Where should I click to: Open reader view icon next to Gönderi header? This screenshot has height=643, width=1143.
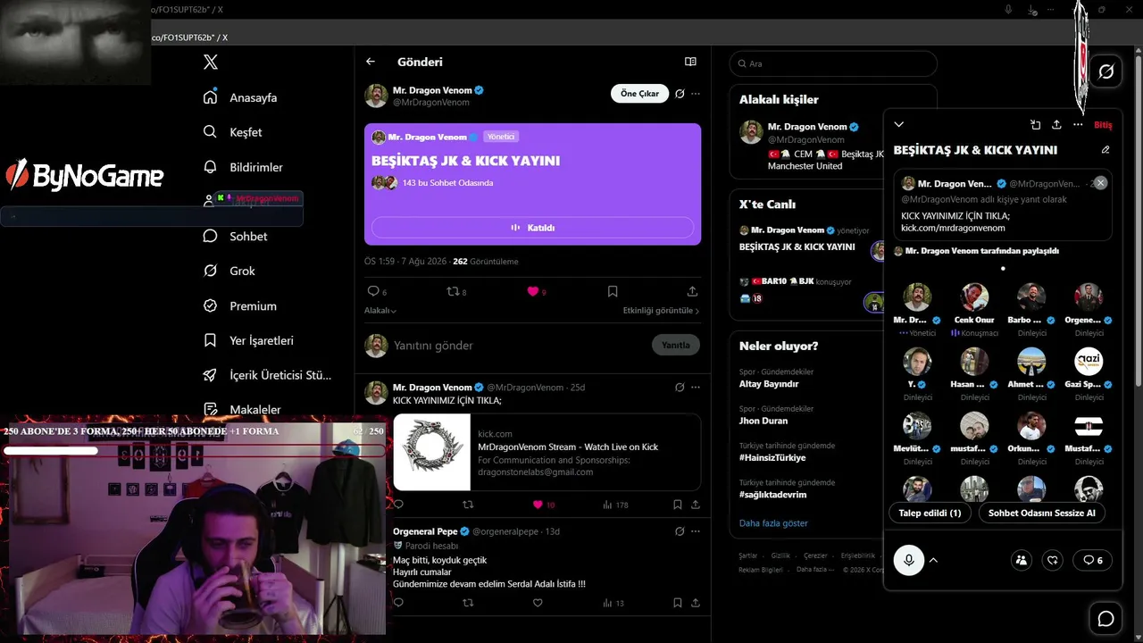click(x=690, y=62)
